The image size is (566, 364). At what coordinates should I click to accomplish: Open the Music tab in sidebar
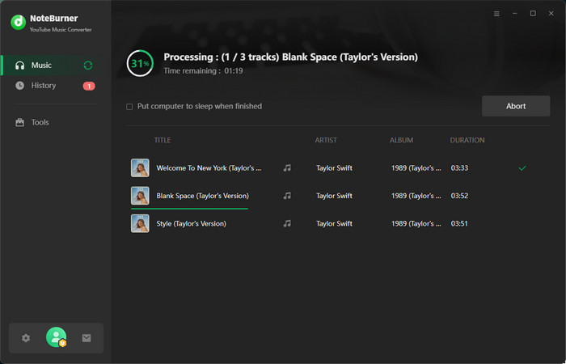[40, 66]
